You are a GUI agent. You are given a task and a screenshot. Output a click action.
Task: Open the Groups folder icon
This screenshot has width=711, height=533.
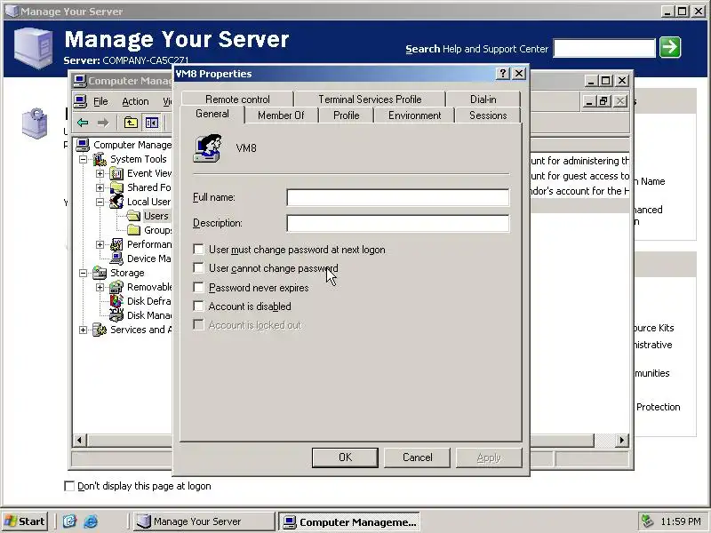pos(133,230)
